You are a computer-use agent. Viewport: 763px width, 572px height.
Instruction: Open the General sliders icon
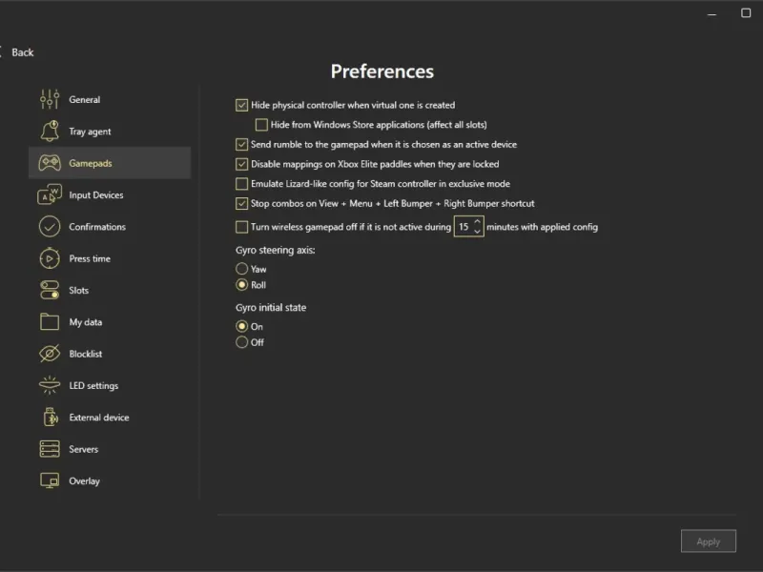[50, 99]
